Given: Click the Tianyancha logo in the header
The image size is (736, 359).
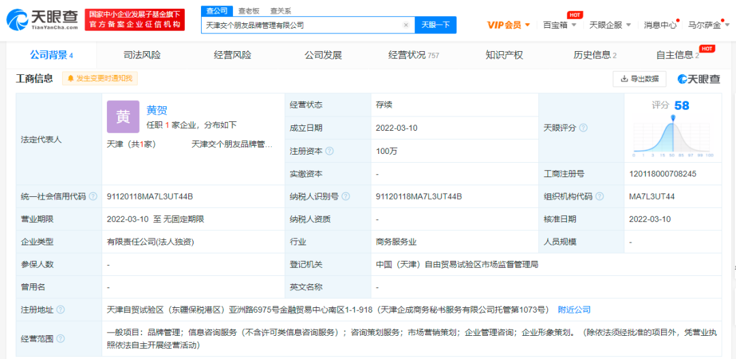Looking at the screenshot, I should coord(42,19).
